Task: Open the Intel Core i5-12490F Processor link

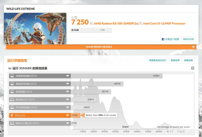Action: click(164, 23)
